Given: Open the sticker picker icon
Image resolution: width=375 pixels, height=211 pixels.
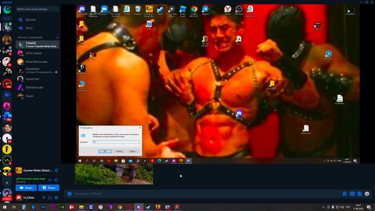Looking at the screenshot, I should pyautogui.click(x=360, y=194).
